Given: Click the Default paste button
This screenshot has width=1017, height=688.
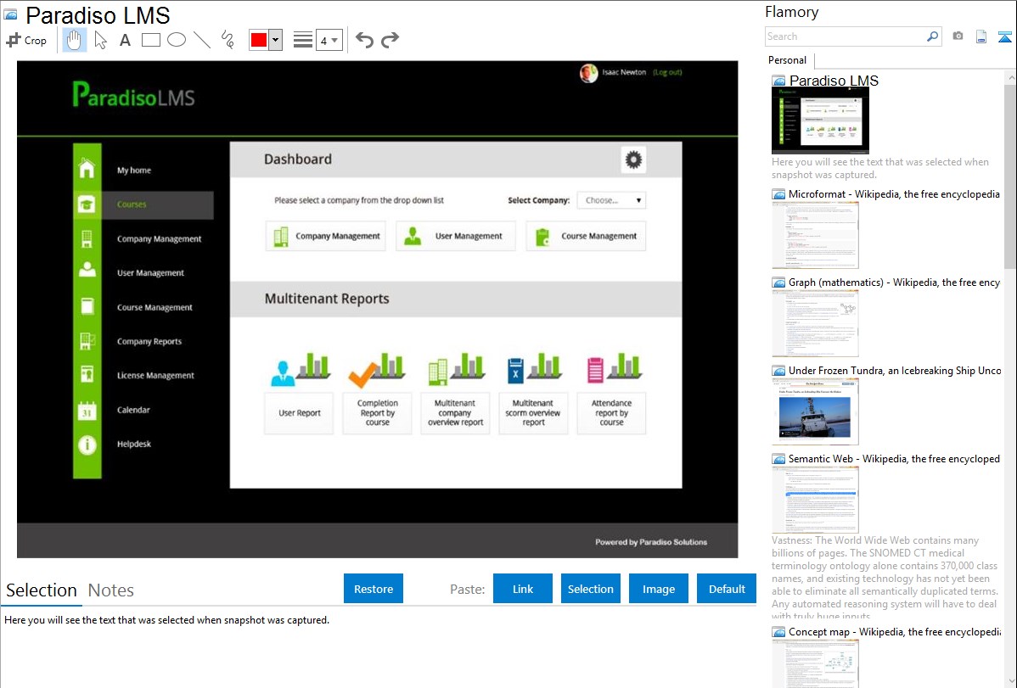Looking at the screenshot, I should pyautogui.click(x=727, y=589).
